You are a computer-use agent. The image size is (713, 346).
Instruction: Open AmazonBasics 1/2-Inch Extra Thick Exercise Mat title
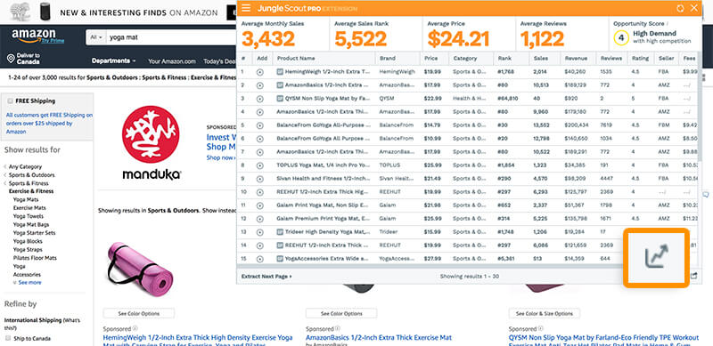tap(379, 338)
